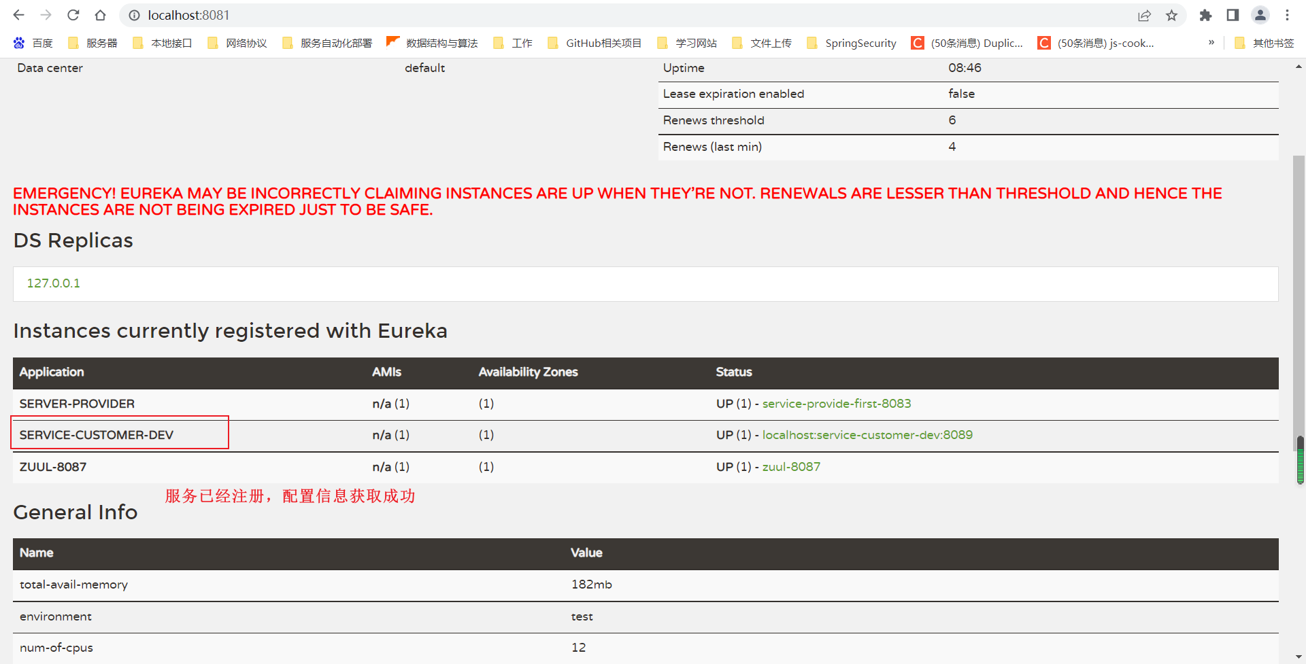Click the scrollbar up arrow
The width and height of the screenshot is (1306, 664).
1299,67
